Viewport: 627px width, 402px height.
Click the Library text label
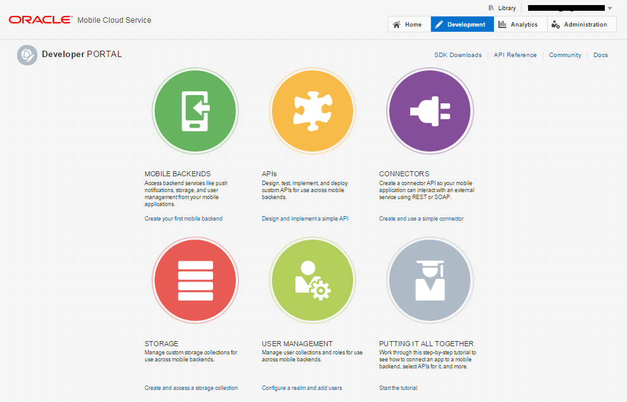coord(507,8)
